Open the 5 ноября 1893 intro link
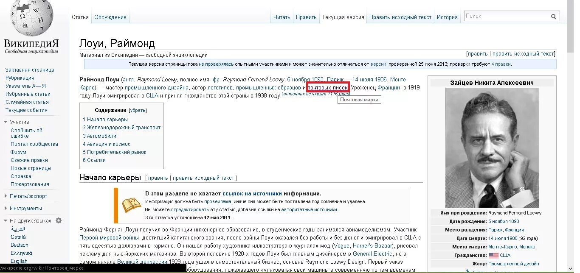Image resolution: width=580 pixels, height=273 pixels. pos(305,80)
